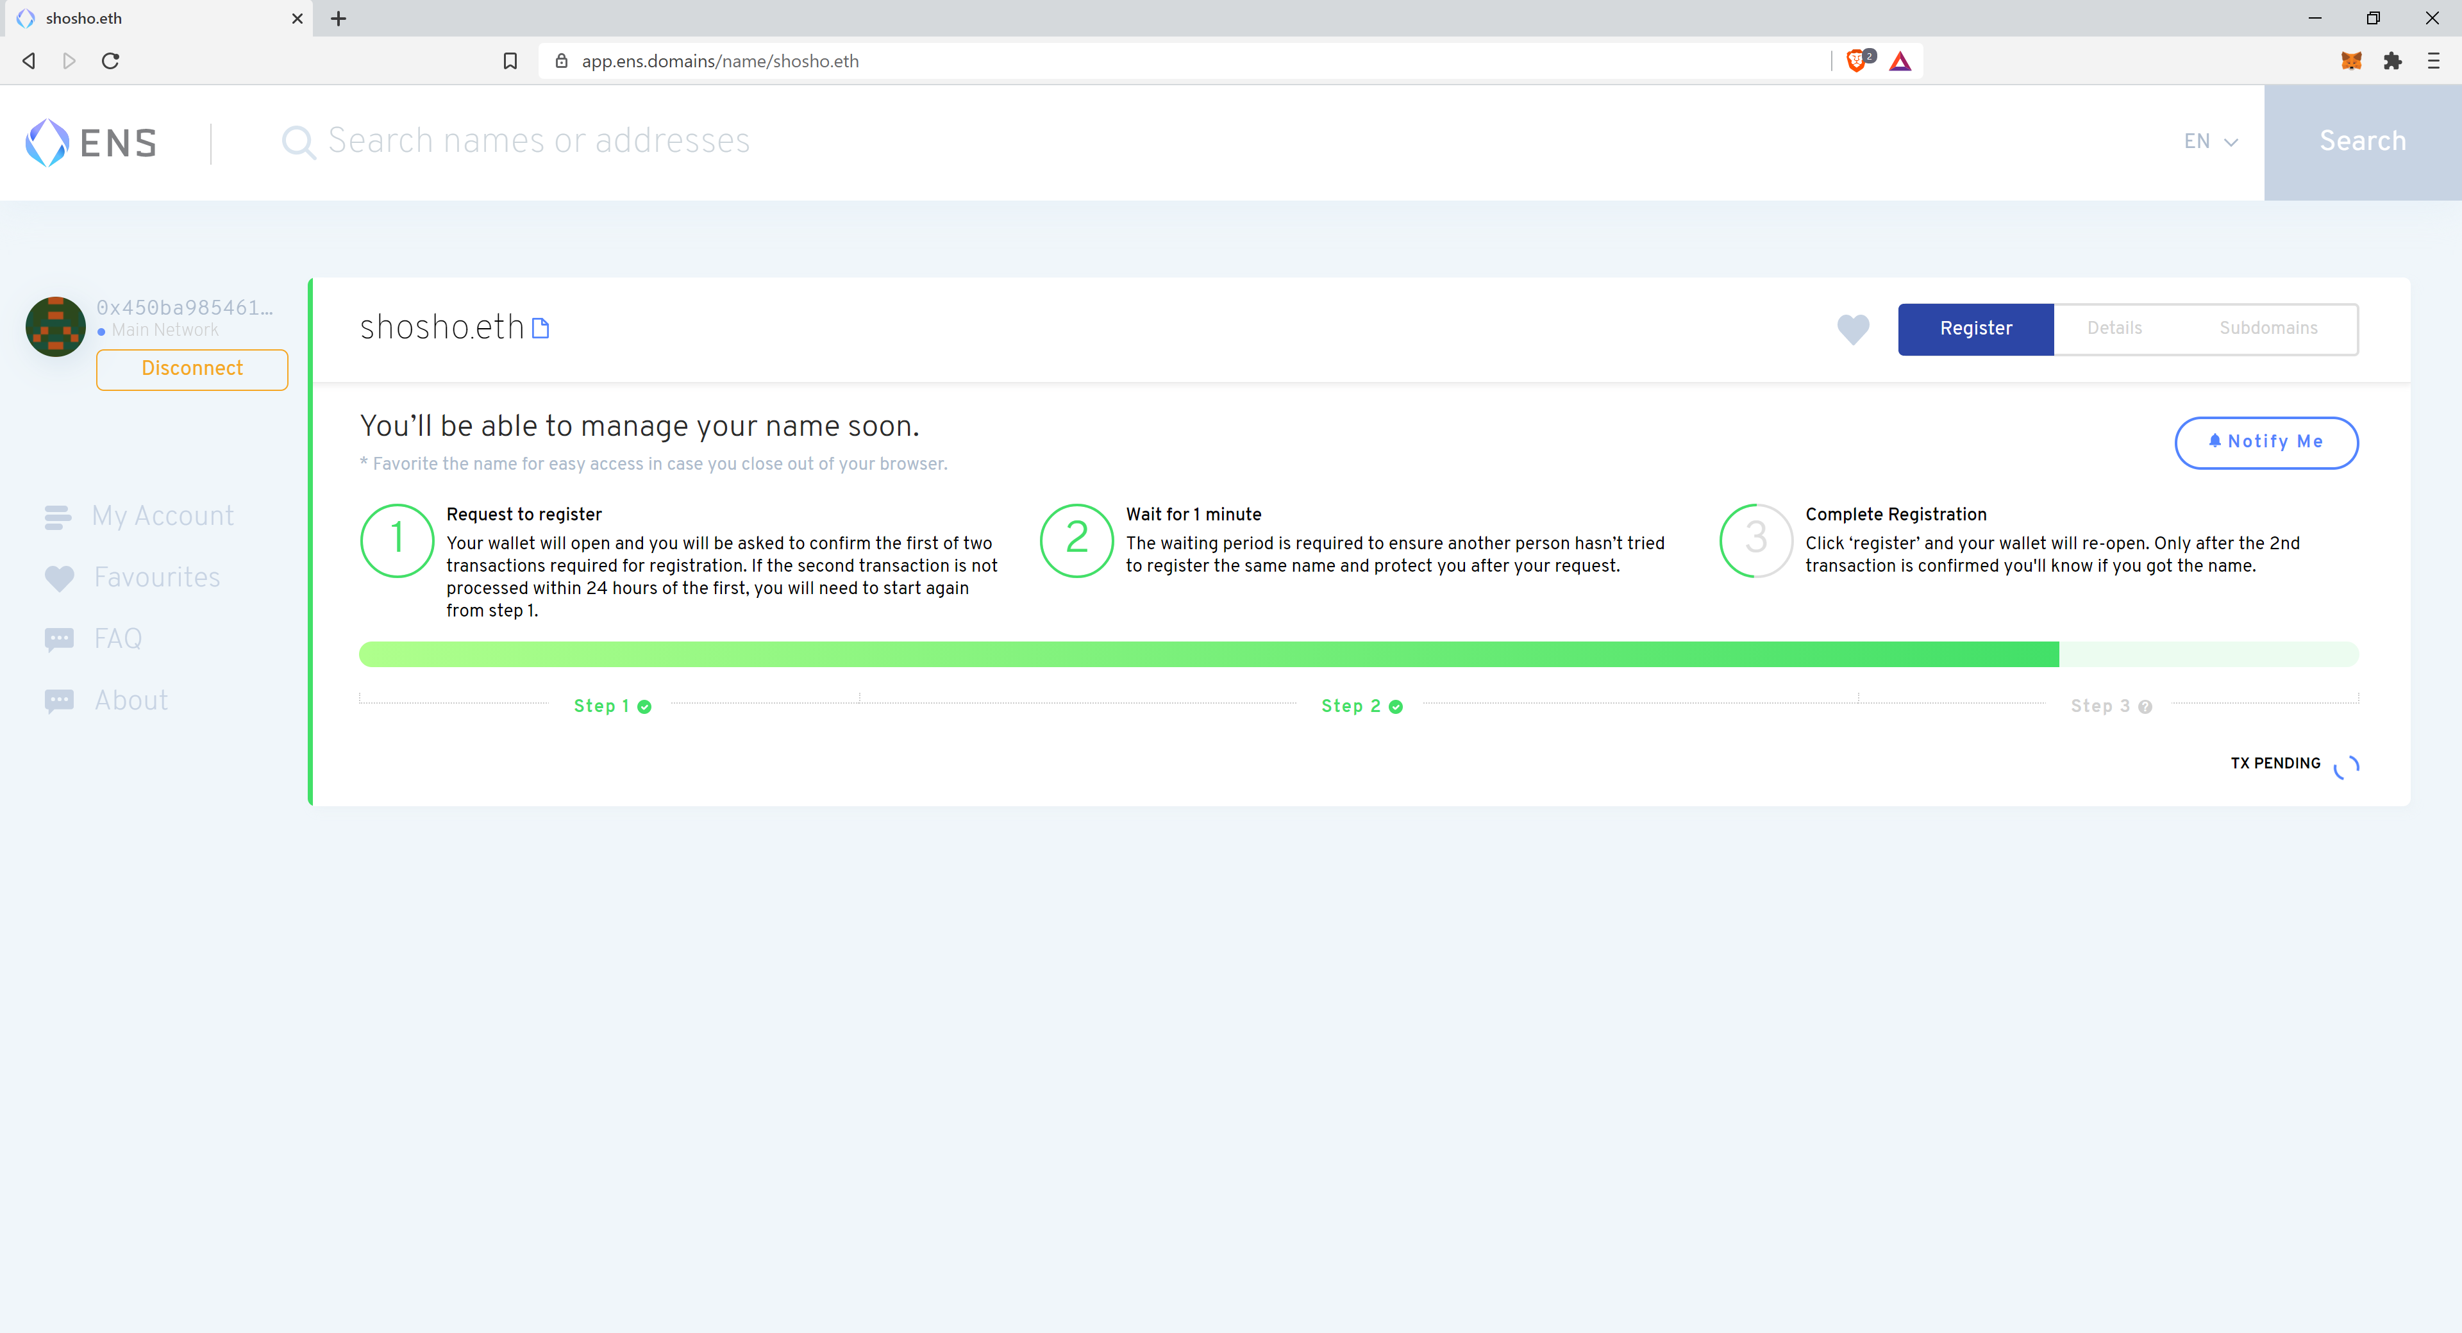
Task: Go back in browser history
Action: [29, 61]
